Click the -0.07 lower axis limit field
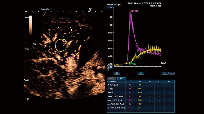Image resolution: width=204 pixels, height=114 pixels. (x=110, y=67)
